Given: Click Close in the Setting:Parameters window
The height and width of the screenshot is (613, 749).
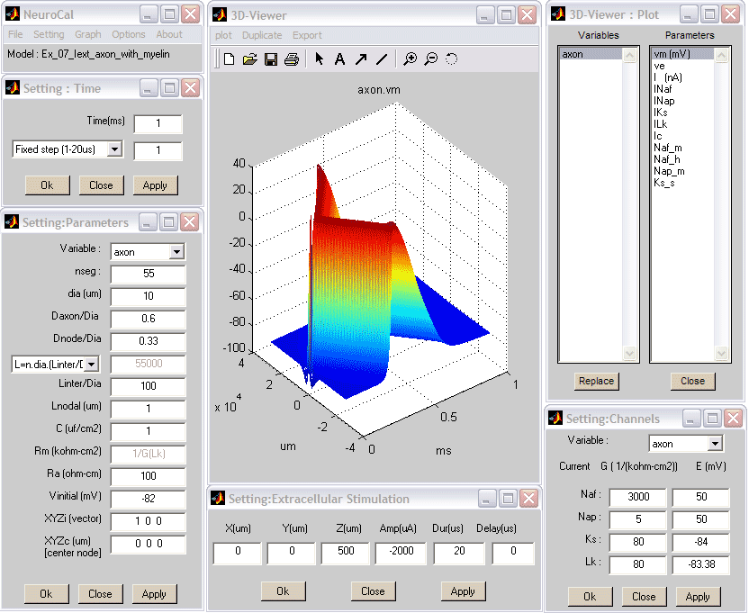Looking at the screenshot, I should 100,594.
